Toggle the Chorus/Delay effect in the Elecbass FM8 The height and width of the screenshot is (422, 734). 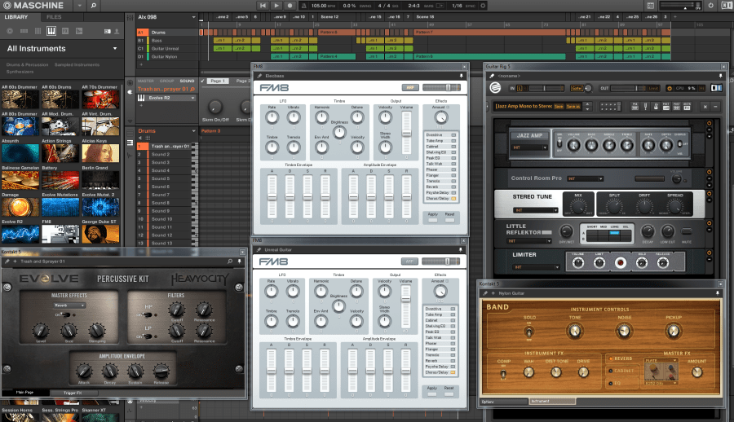(454, 198)
